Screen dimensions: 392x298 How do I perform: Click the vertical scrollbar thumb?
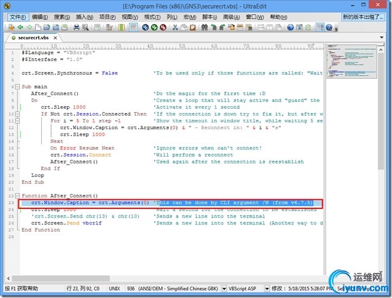pos(381,111)
